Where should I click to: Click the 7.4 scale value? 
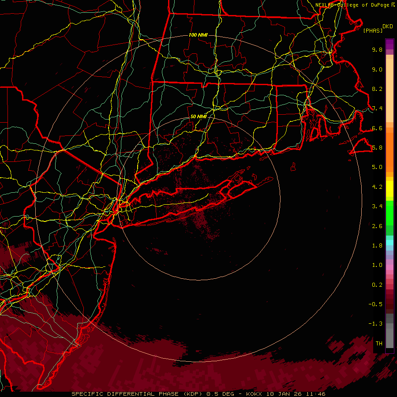377,109
